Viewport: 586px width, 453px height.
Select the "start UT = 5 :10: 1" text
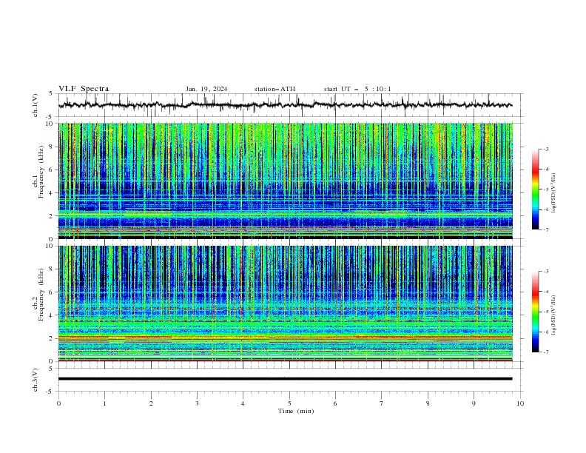pyautogui.click(x=357, y=89)
